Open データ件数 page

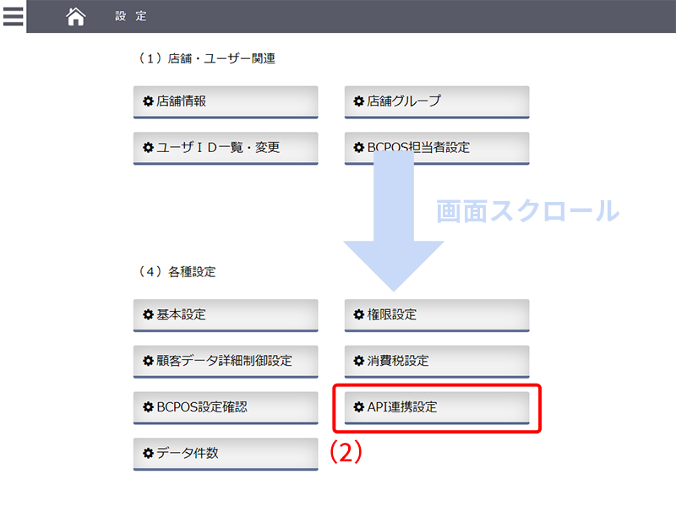pos(226,453)
